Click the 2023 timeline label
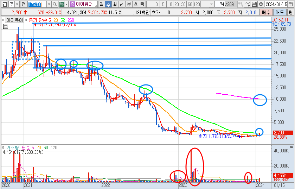 [x=183, y=185]
